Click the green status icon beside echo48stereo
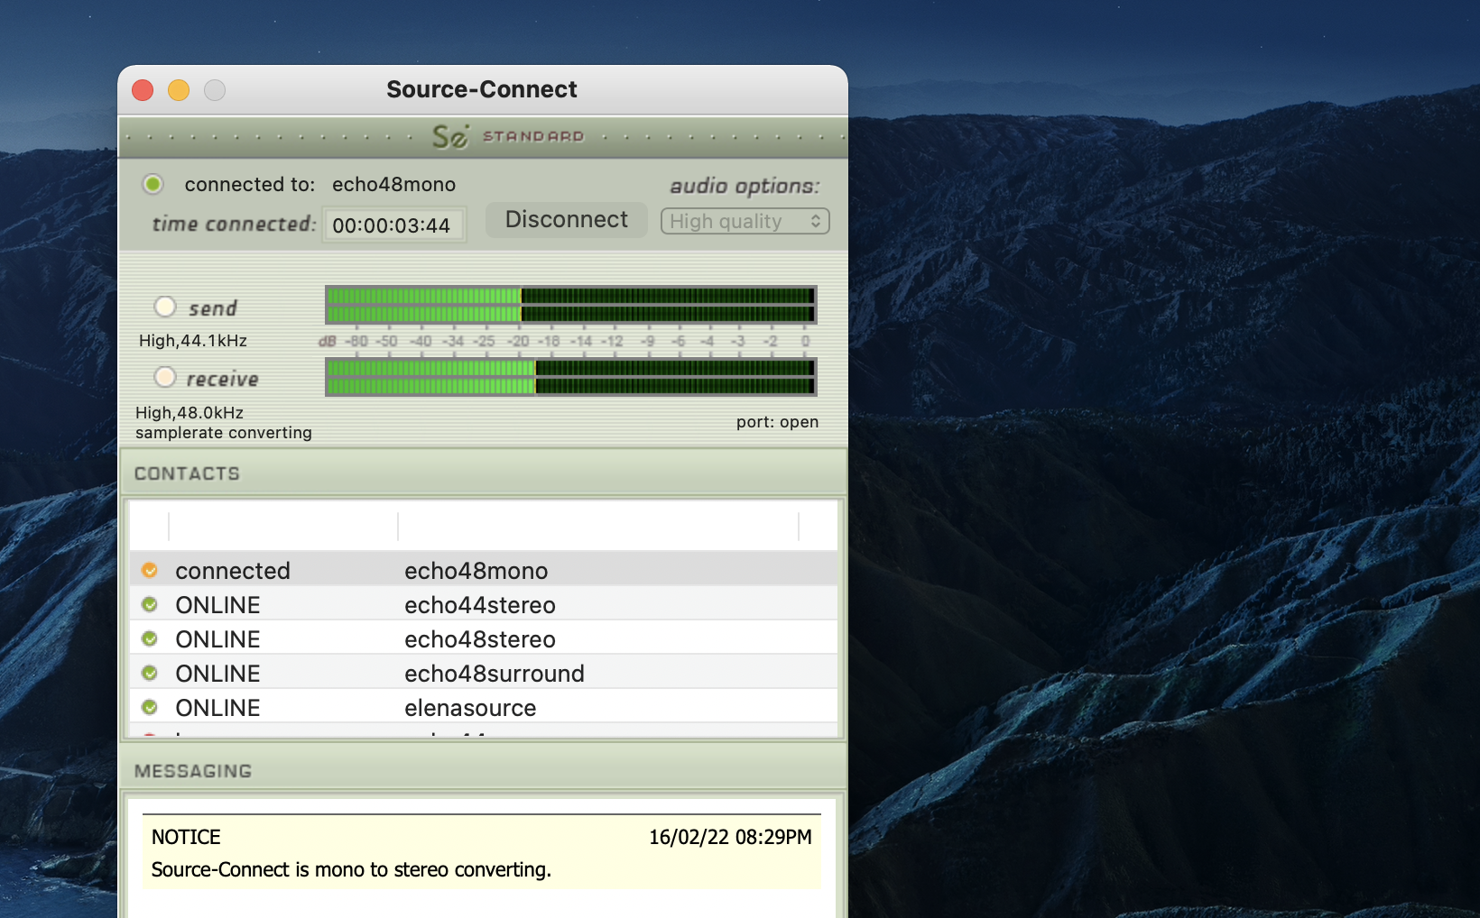 pyautogui.click(x=150, y=639)
